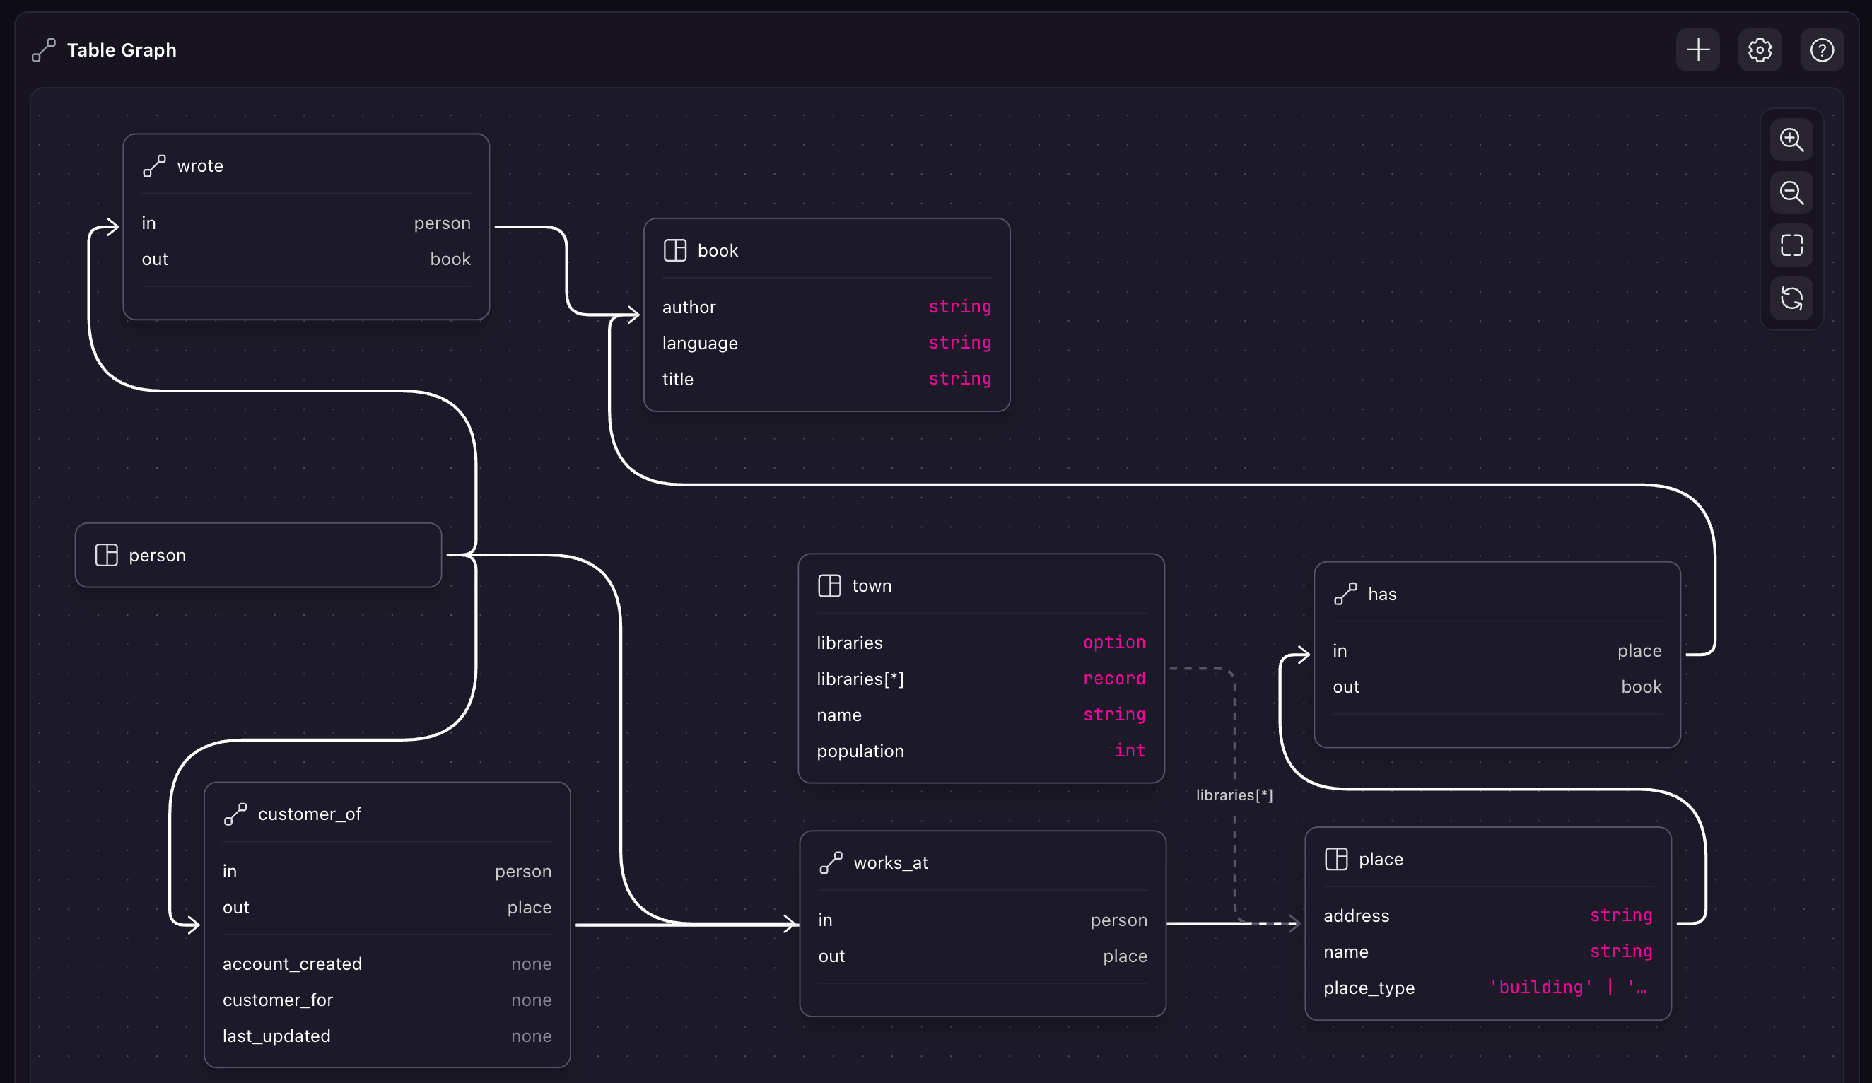Click the Table Graph relation logo icon

pyautogui.click(x=43, y=49)
